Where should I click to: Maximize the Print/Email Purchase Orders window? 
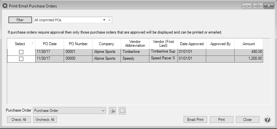(x=258, y=6)
